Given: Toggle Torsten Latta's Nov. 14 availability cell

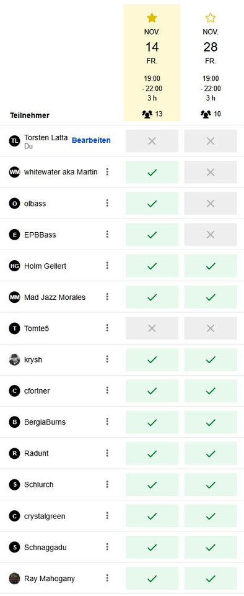Looking at the screenshot, I should (x=152, y=141).
